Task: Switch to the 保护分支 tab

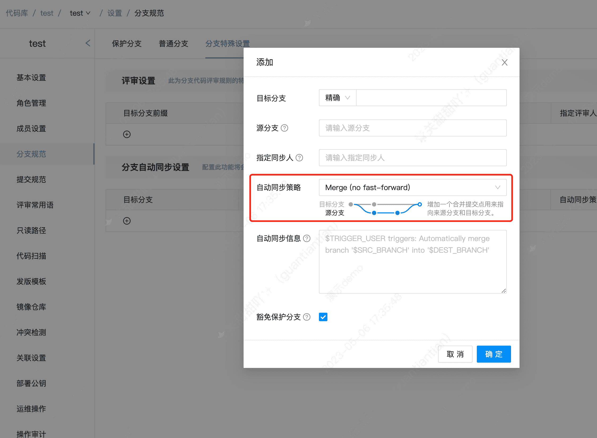Action: tap(127, 44)
